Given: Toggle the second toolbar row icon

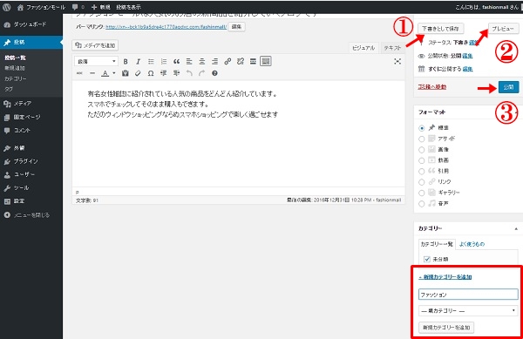Looking at the screenshot, I should coord(266,61).
